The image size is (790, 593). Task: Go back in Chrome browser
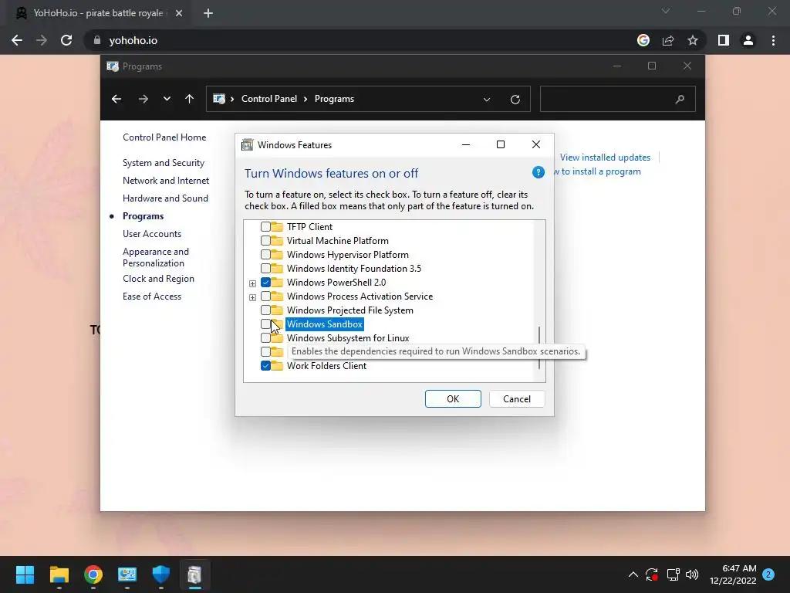(x=17, y=40)
